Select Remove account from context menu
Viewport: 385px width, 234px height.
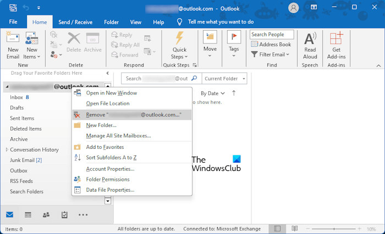131,115
